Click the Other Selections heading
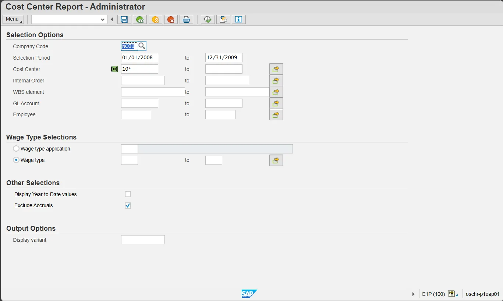The image size is (503, 301). 33,183
